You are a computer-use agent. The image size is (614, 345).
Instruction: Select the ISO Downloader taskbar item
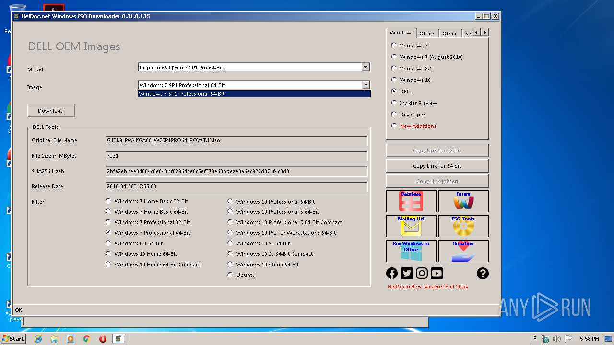119,339
